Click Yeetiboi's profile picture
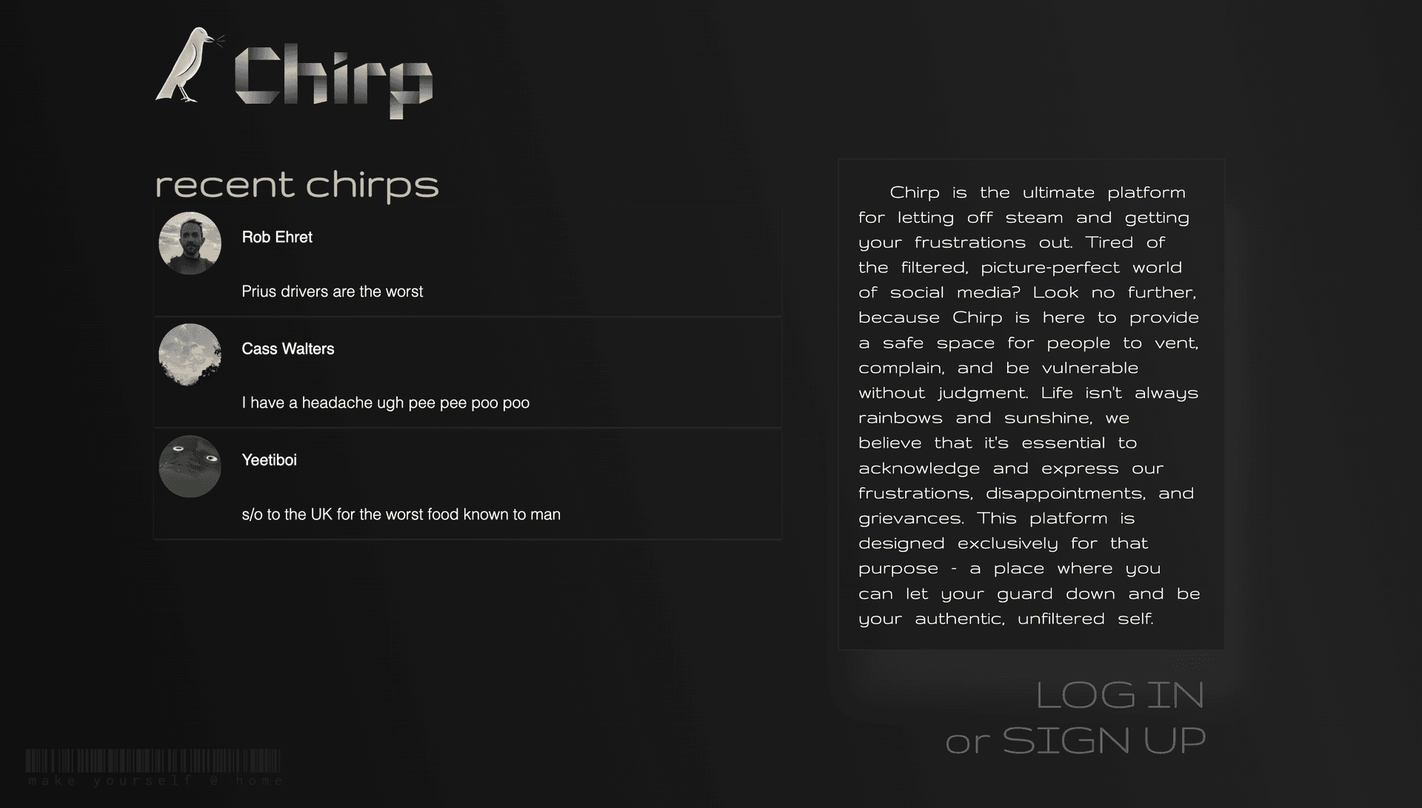The width and height of the screenshot is (1422, 808). (190, 465)
